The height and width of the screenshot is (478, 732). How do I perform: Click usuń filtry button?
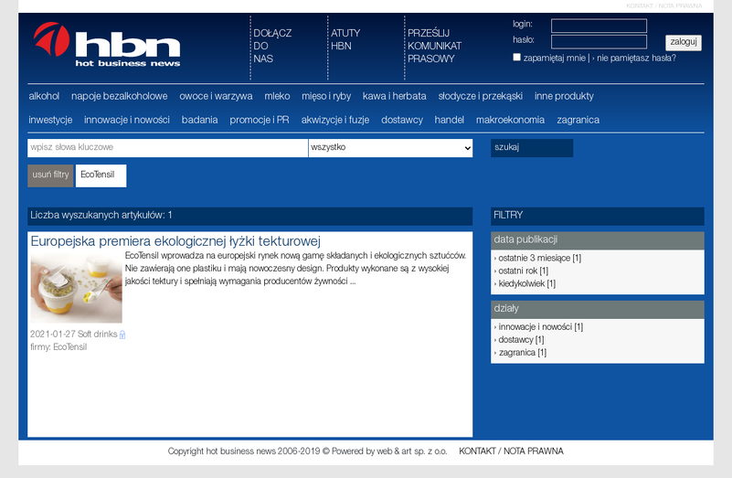click(x=50, y=175)
